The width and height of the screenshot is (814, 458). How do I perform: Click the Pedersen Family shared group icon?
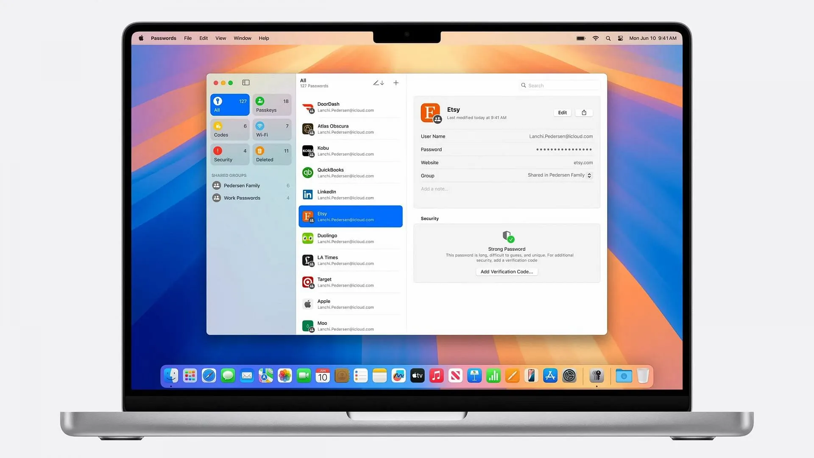[216, 185]
